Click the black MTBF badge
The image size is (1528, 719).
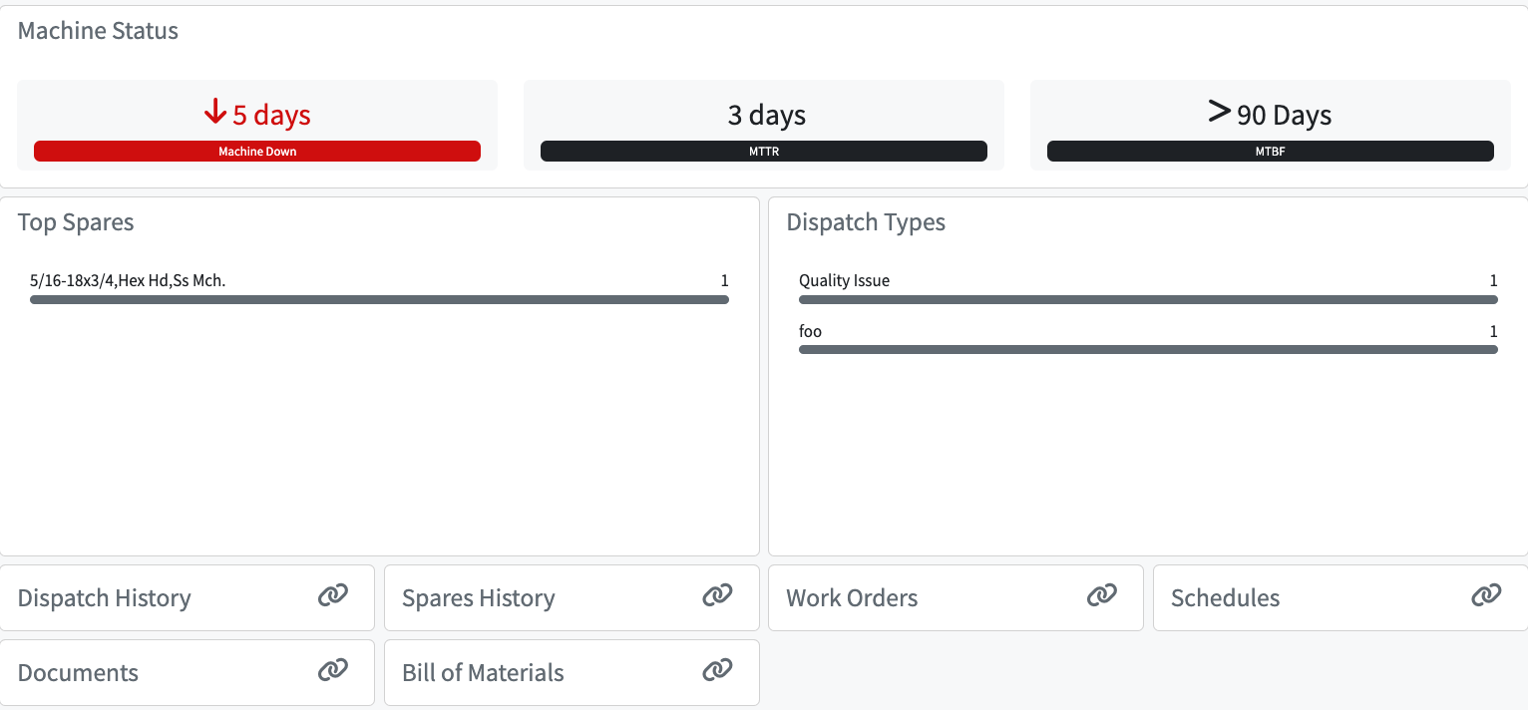(1271, 152)
